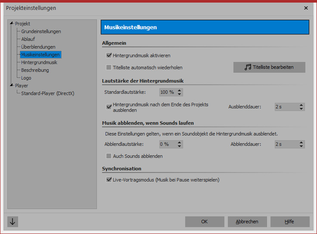Screen dimensions: 317x234
Task: Click Lautstärke der Hintergrundmusik heading
Action: 143,81
